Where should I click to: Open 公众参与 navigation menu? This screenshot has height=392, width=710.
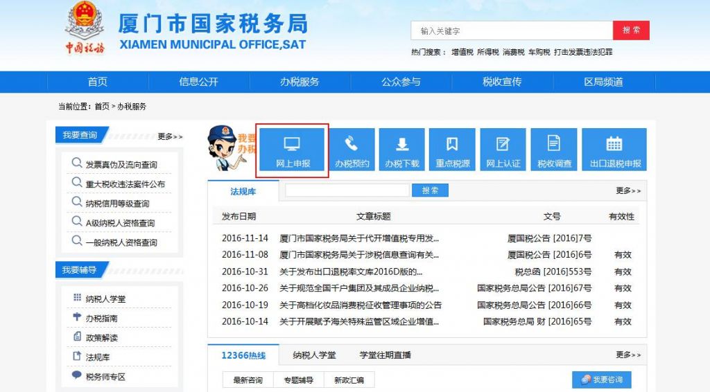(401, 82)
